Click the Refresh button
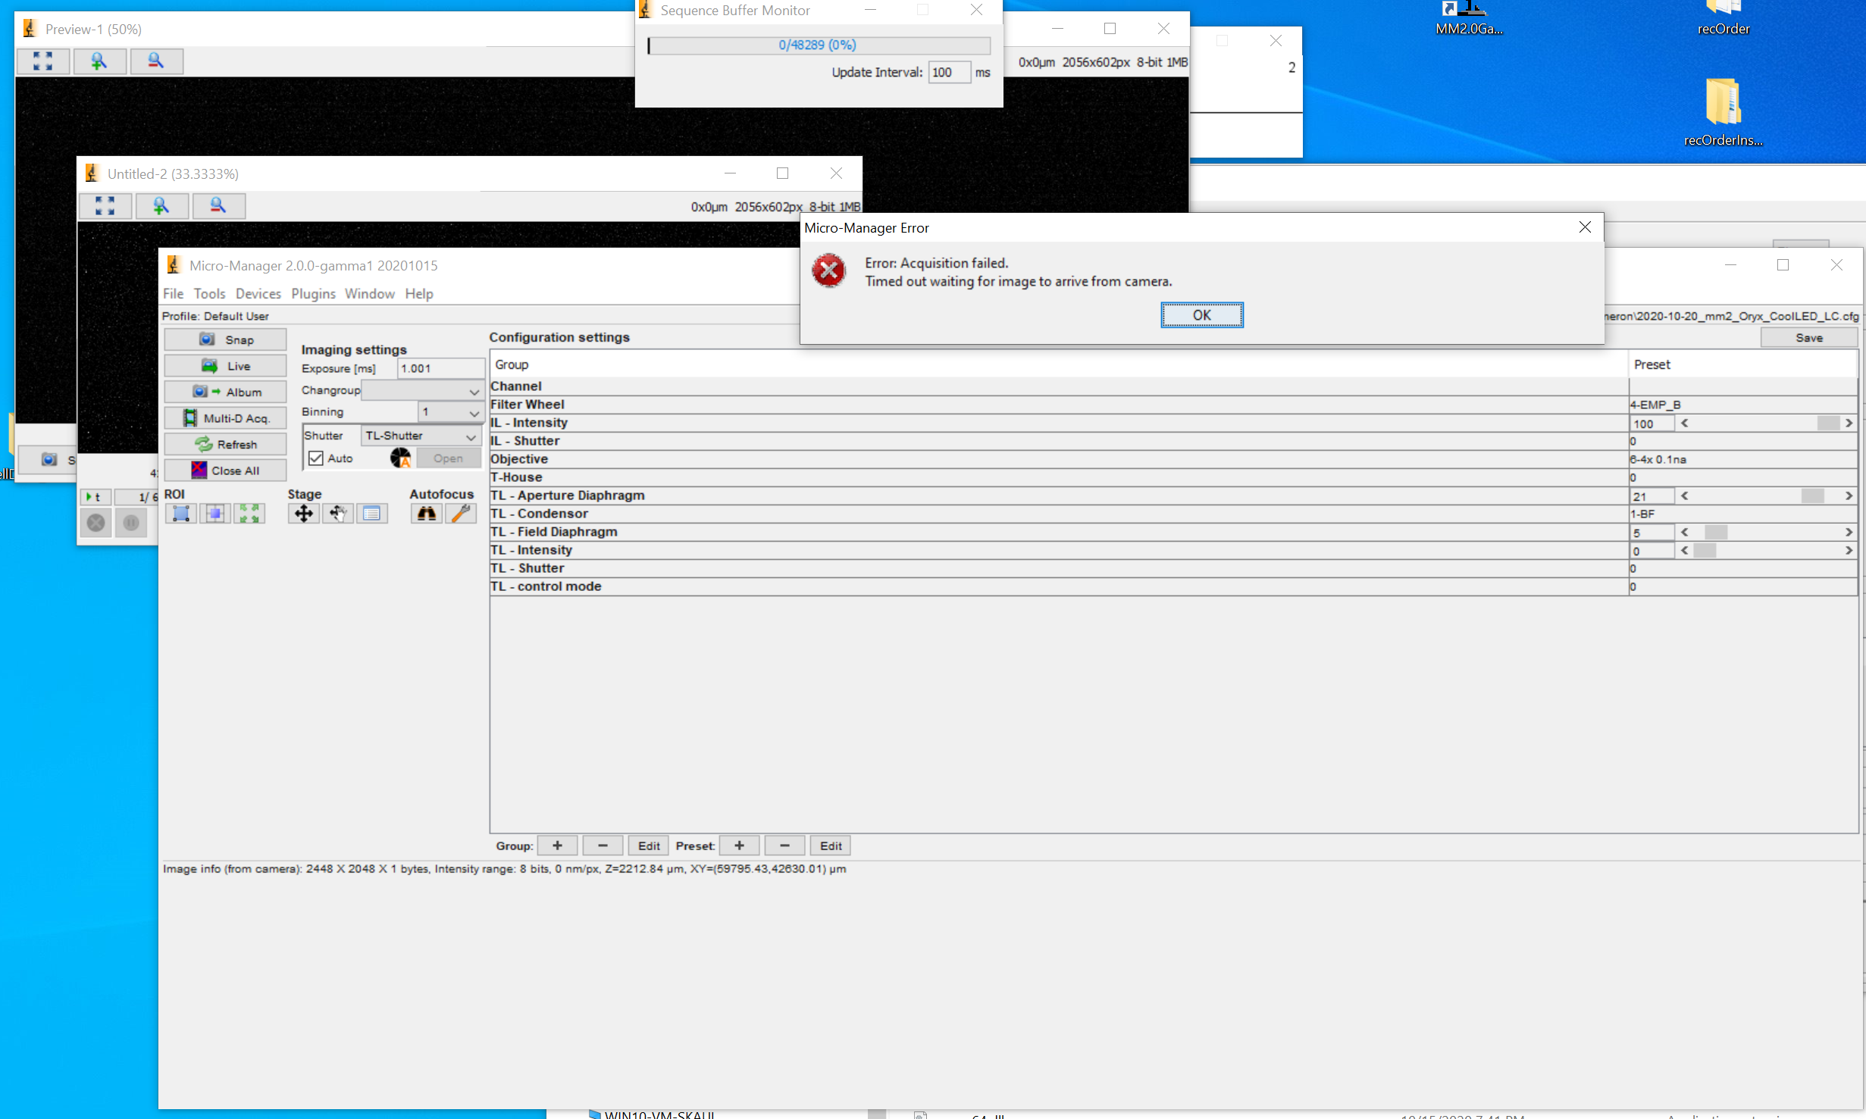The height and width of the screenshot is (1119, 1866). tap(225, 444)
